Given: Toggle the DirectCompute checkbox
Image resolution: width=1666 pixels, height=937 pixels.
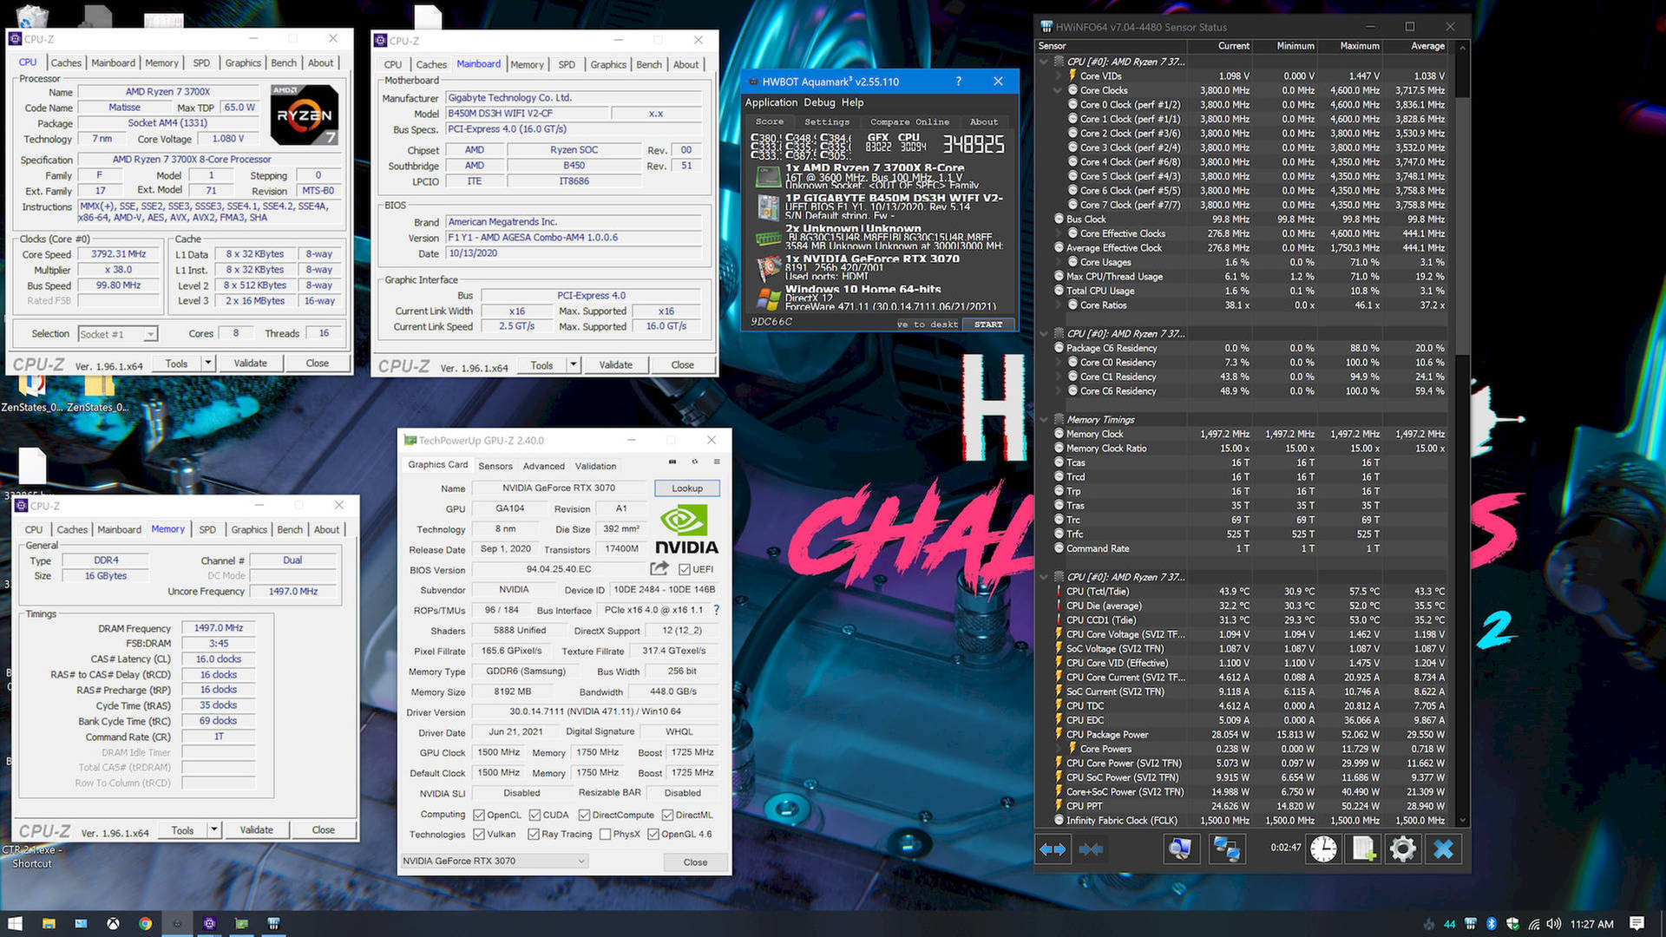Looking at the screenshot, I should point(585,815).
